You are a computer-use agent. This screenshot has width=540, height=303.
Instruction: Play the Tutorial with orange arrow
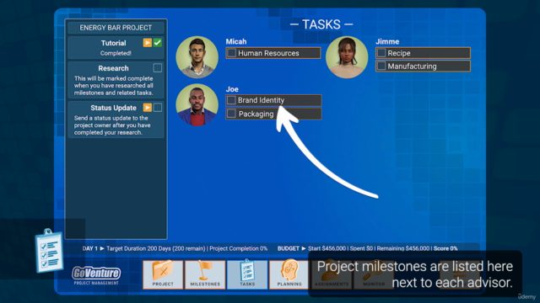148,43
